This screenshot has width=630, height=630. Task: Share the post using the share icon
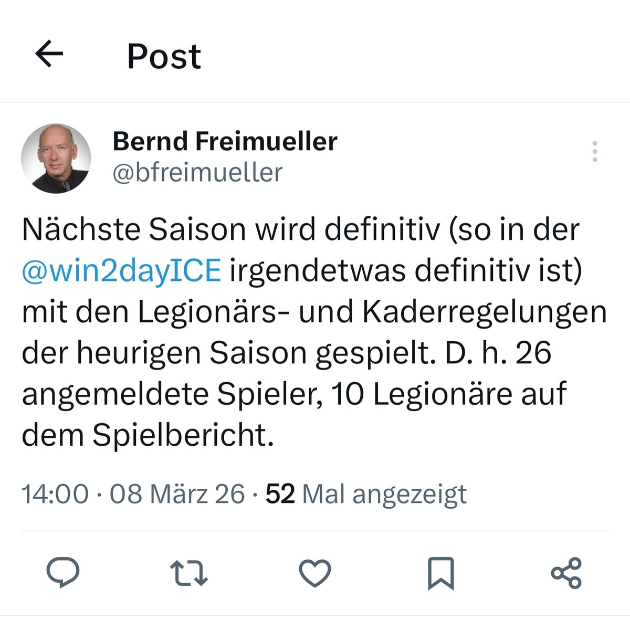[566, 572]
